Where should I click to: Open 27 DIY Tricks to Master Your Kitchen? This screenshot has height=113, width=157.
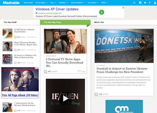[x=24, y=31]
